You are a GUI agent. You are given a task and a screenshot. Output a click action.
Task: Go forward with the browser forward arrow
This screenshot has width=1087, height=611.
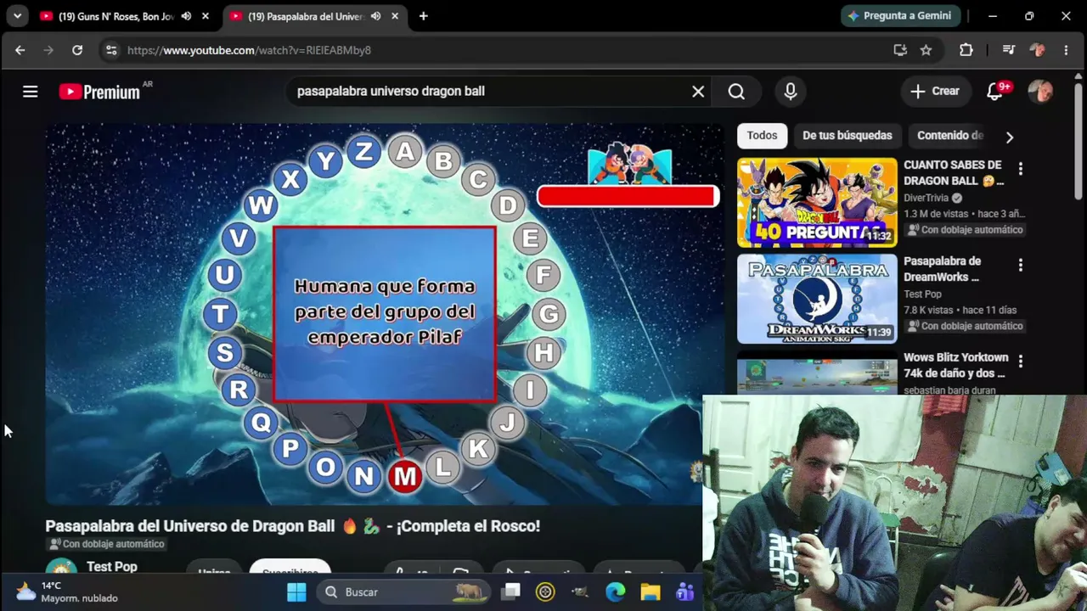(48, 50)
